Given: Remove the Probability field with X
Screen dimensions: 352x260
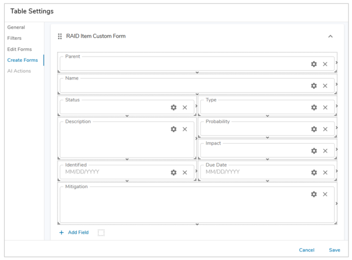Looking at the screenshot, I should point(325,129).
